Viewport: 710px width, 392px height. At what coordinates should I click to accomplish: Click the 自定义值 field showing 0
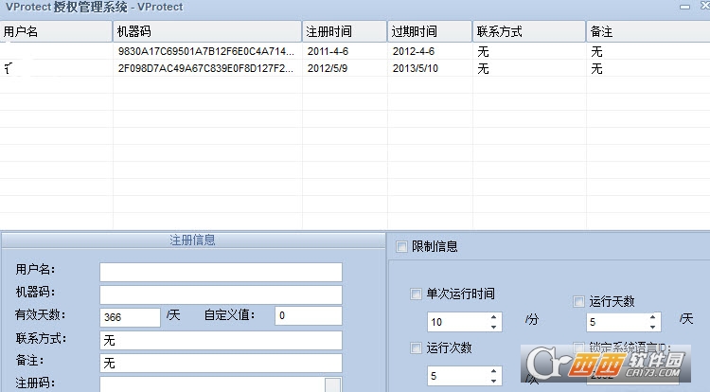(309, 315)
